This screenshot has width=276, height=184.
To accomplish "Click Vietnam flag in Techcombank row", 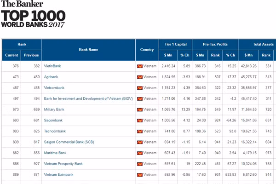I will pos(140,131).
